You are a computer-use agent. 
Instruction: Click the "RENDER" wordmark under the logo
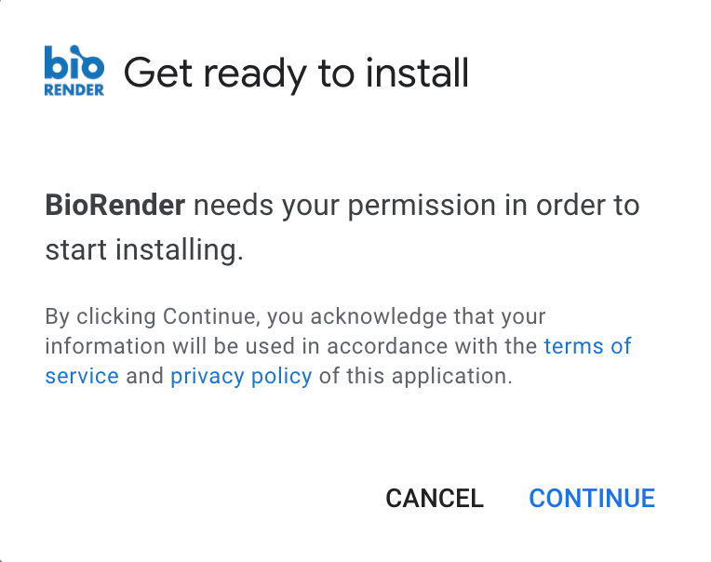(x=74, y=90)
